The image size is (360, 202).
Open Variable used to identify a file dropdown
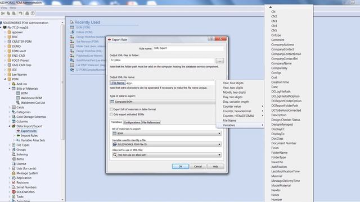[x=166, y=144]
